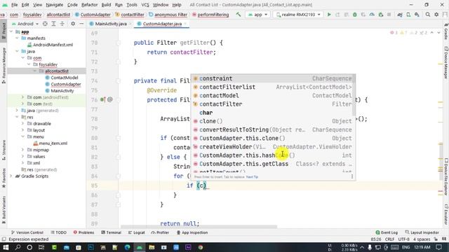Toggle the Emulator right sidebar tab
The height and width of the screenshot is (252, 449).
click(x=445, y=214)
